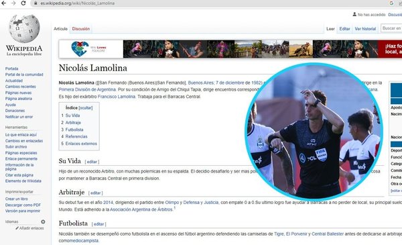The width and height of the screenshot is (402, 245).
Task: Click the pencil icon beside Añadir enlaces
Action: (x=17, y=228)
